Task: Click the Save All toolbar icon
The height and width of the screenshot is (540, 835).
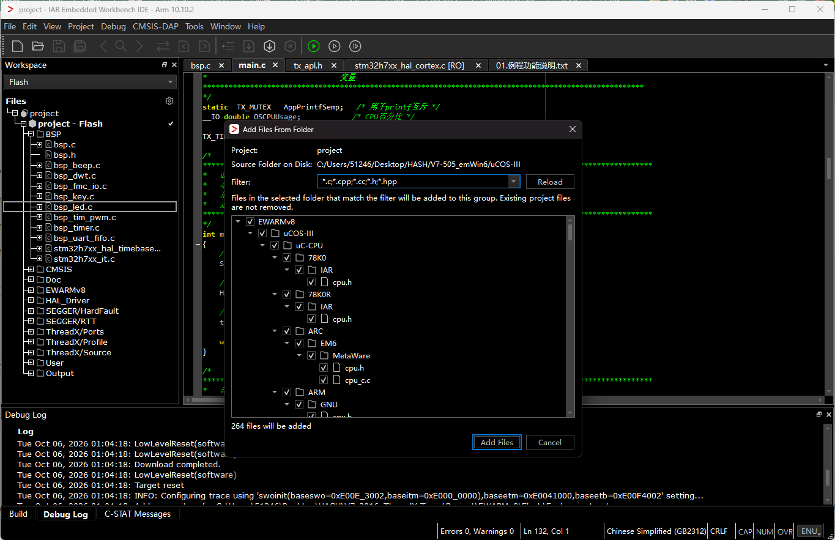Action: tap(80, 46)
